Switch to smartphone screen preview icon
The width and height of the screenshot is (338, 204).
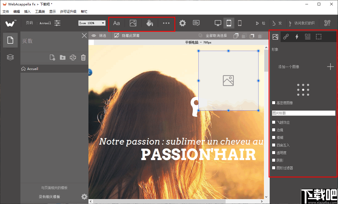[x=239, y=23]
